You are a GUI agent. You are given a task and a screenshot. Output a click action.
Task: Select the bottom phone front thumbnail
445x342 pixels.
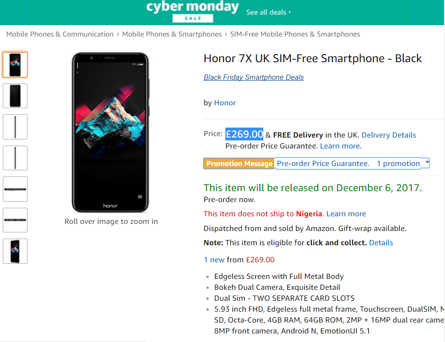coord(15,251)
